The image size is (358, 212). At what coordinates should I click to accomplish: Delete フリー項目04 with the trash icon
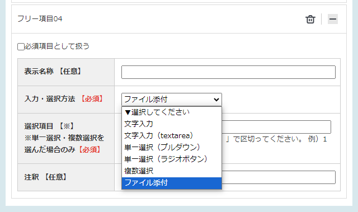click(310, 19)
